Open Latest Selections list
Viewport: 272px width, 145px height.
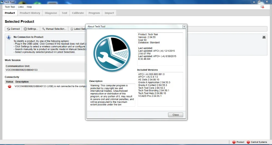[77, 29]
